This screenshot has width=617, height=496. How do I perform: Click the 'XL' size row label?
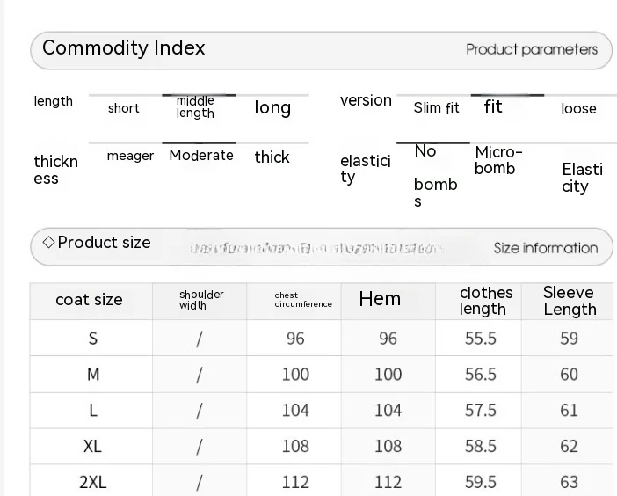coord(92,447)
